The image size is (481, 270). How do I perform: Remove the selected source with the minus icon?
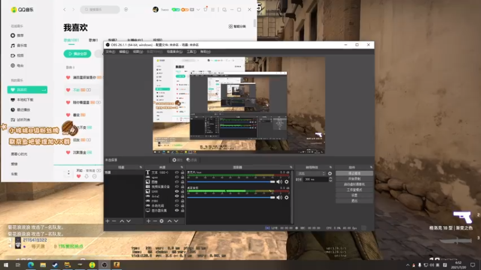pyautogui.click(x=155, y=221)
